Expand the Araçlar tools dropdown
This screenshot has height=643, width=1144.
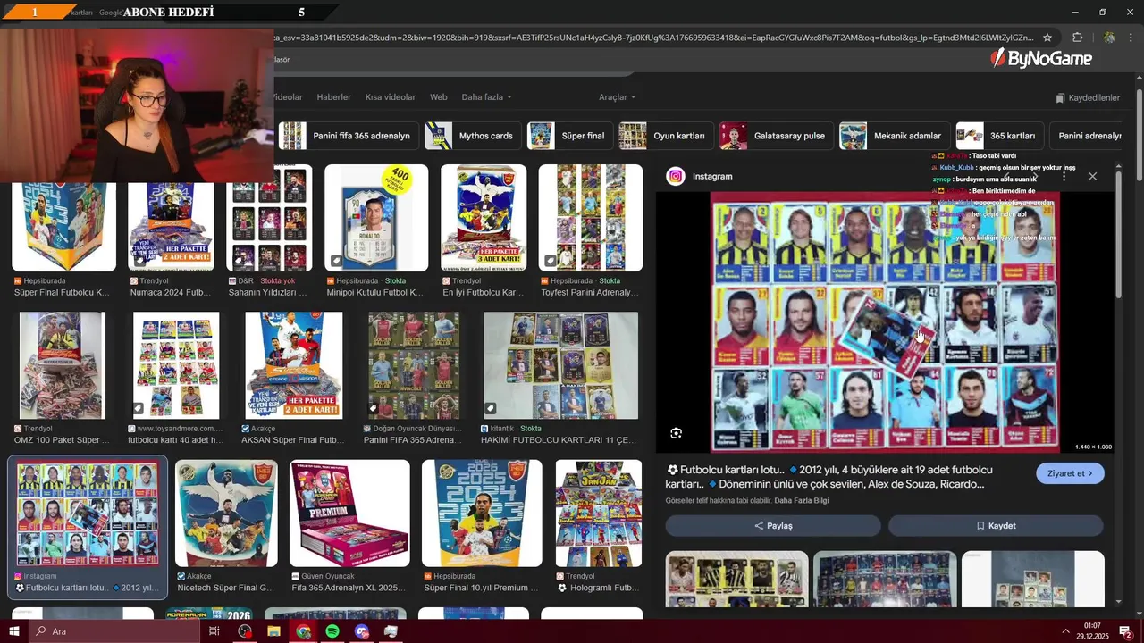click(617, 96)
